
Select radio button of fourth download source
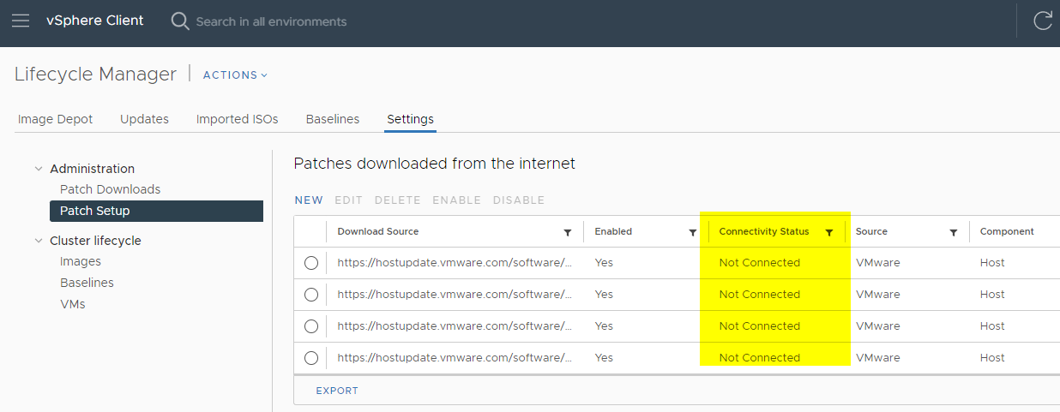[311, 358]
